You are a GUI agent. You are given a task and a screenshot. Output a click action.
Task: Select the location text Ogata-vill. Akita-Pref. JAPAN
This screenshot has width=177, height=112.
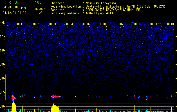click(x=110, y=6)
